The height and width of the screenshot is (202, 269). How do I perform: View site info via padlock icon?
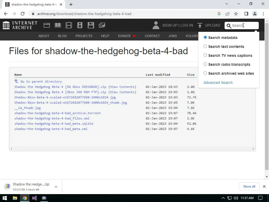coord(33,14)
